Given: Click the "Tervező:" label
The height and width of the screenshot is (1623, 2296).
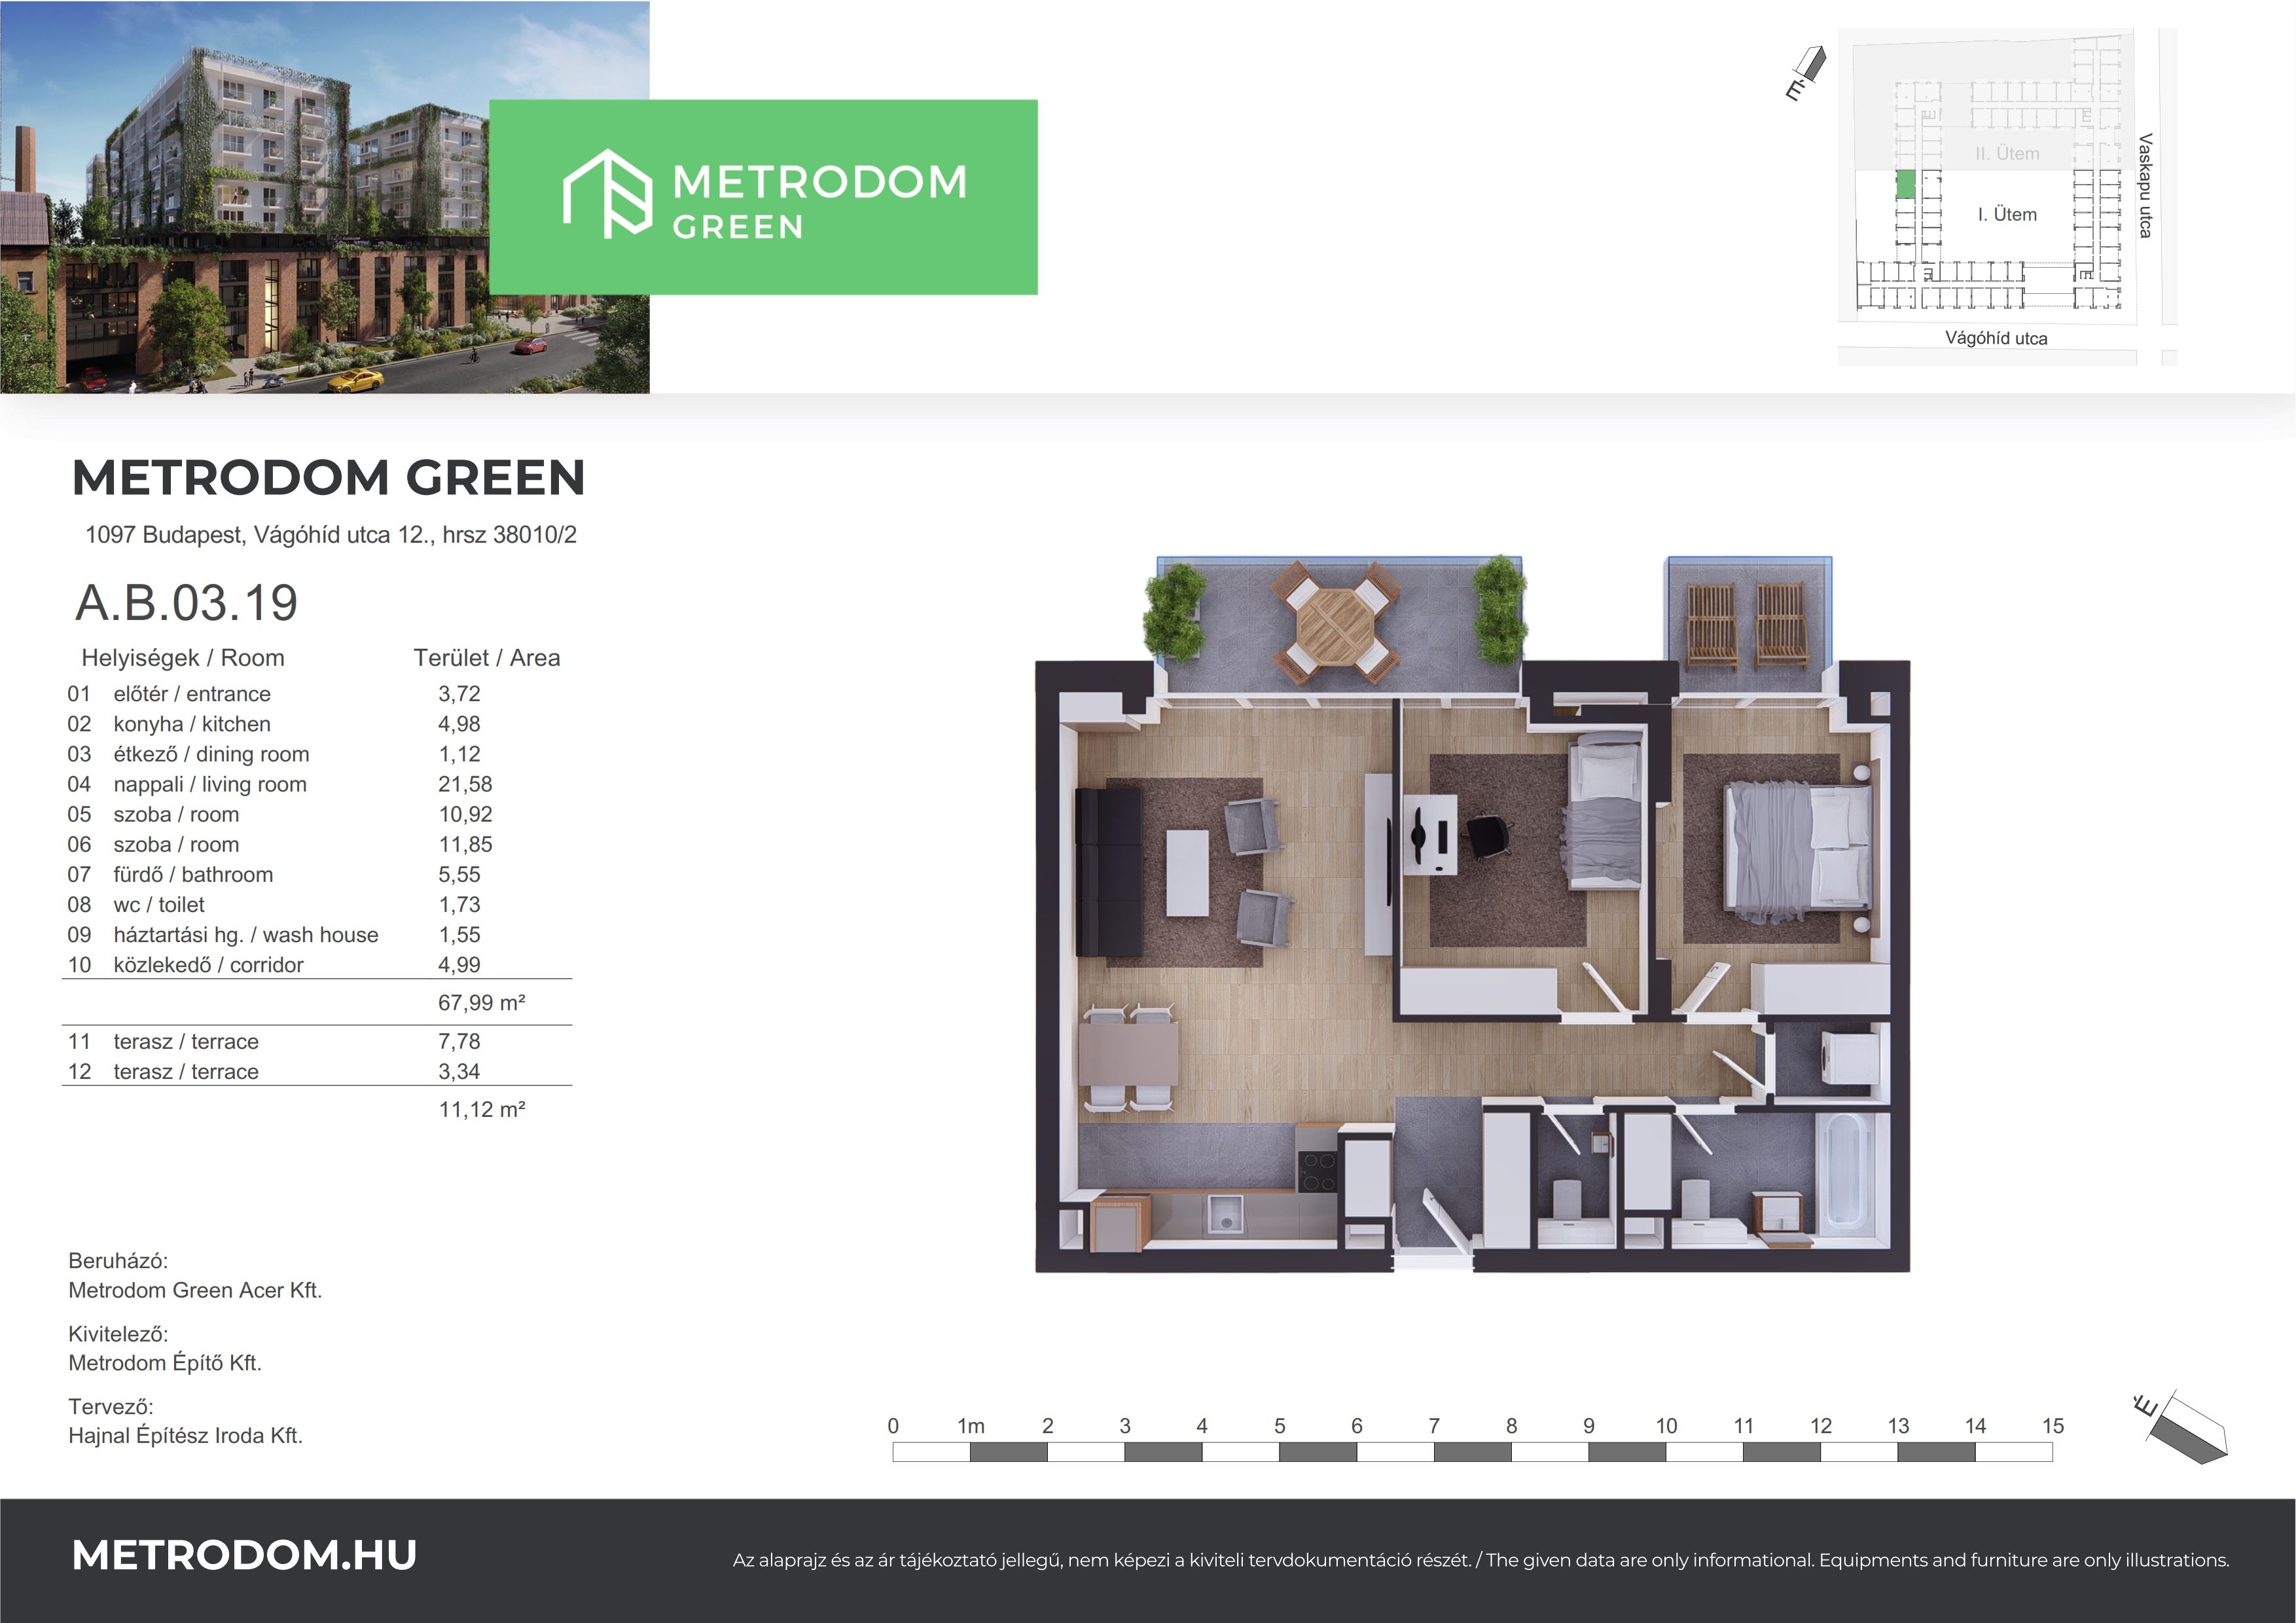Looking at the screenshot, I should pos(111,1407).
